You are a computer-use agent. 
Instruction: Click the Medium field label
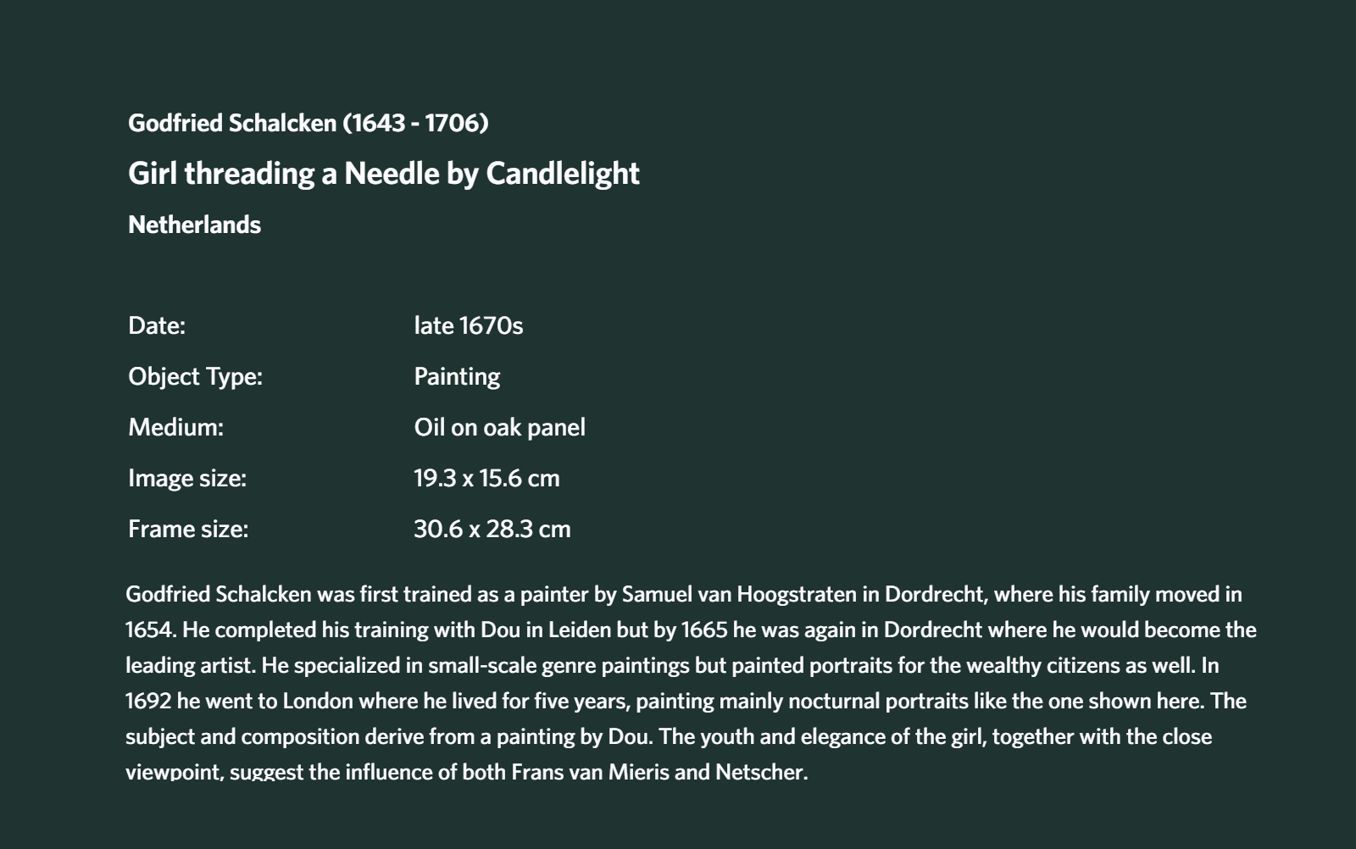pos(176,427)
